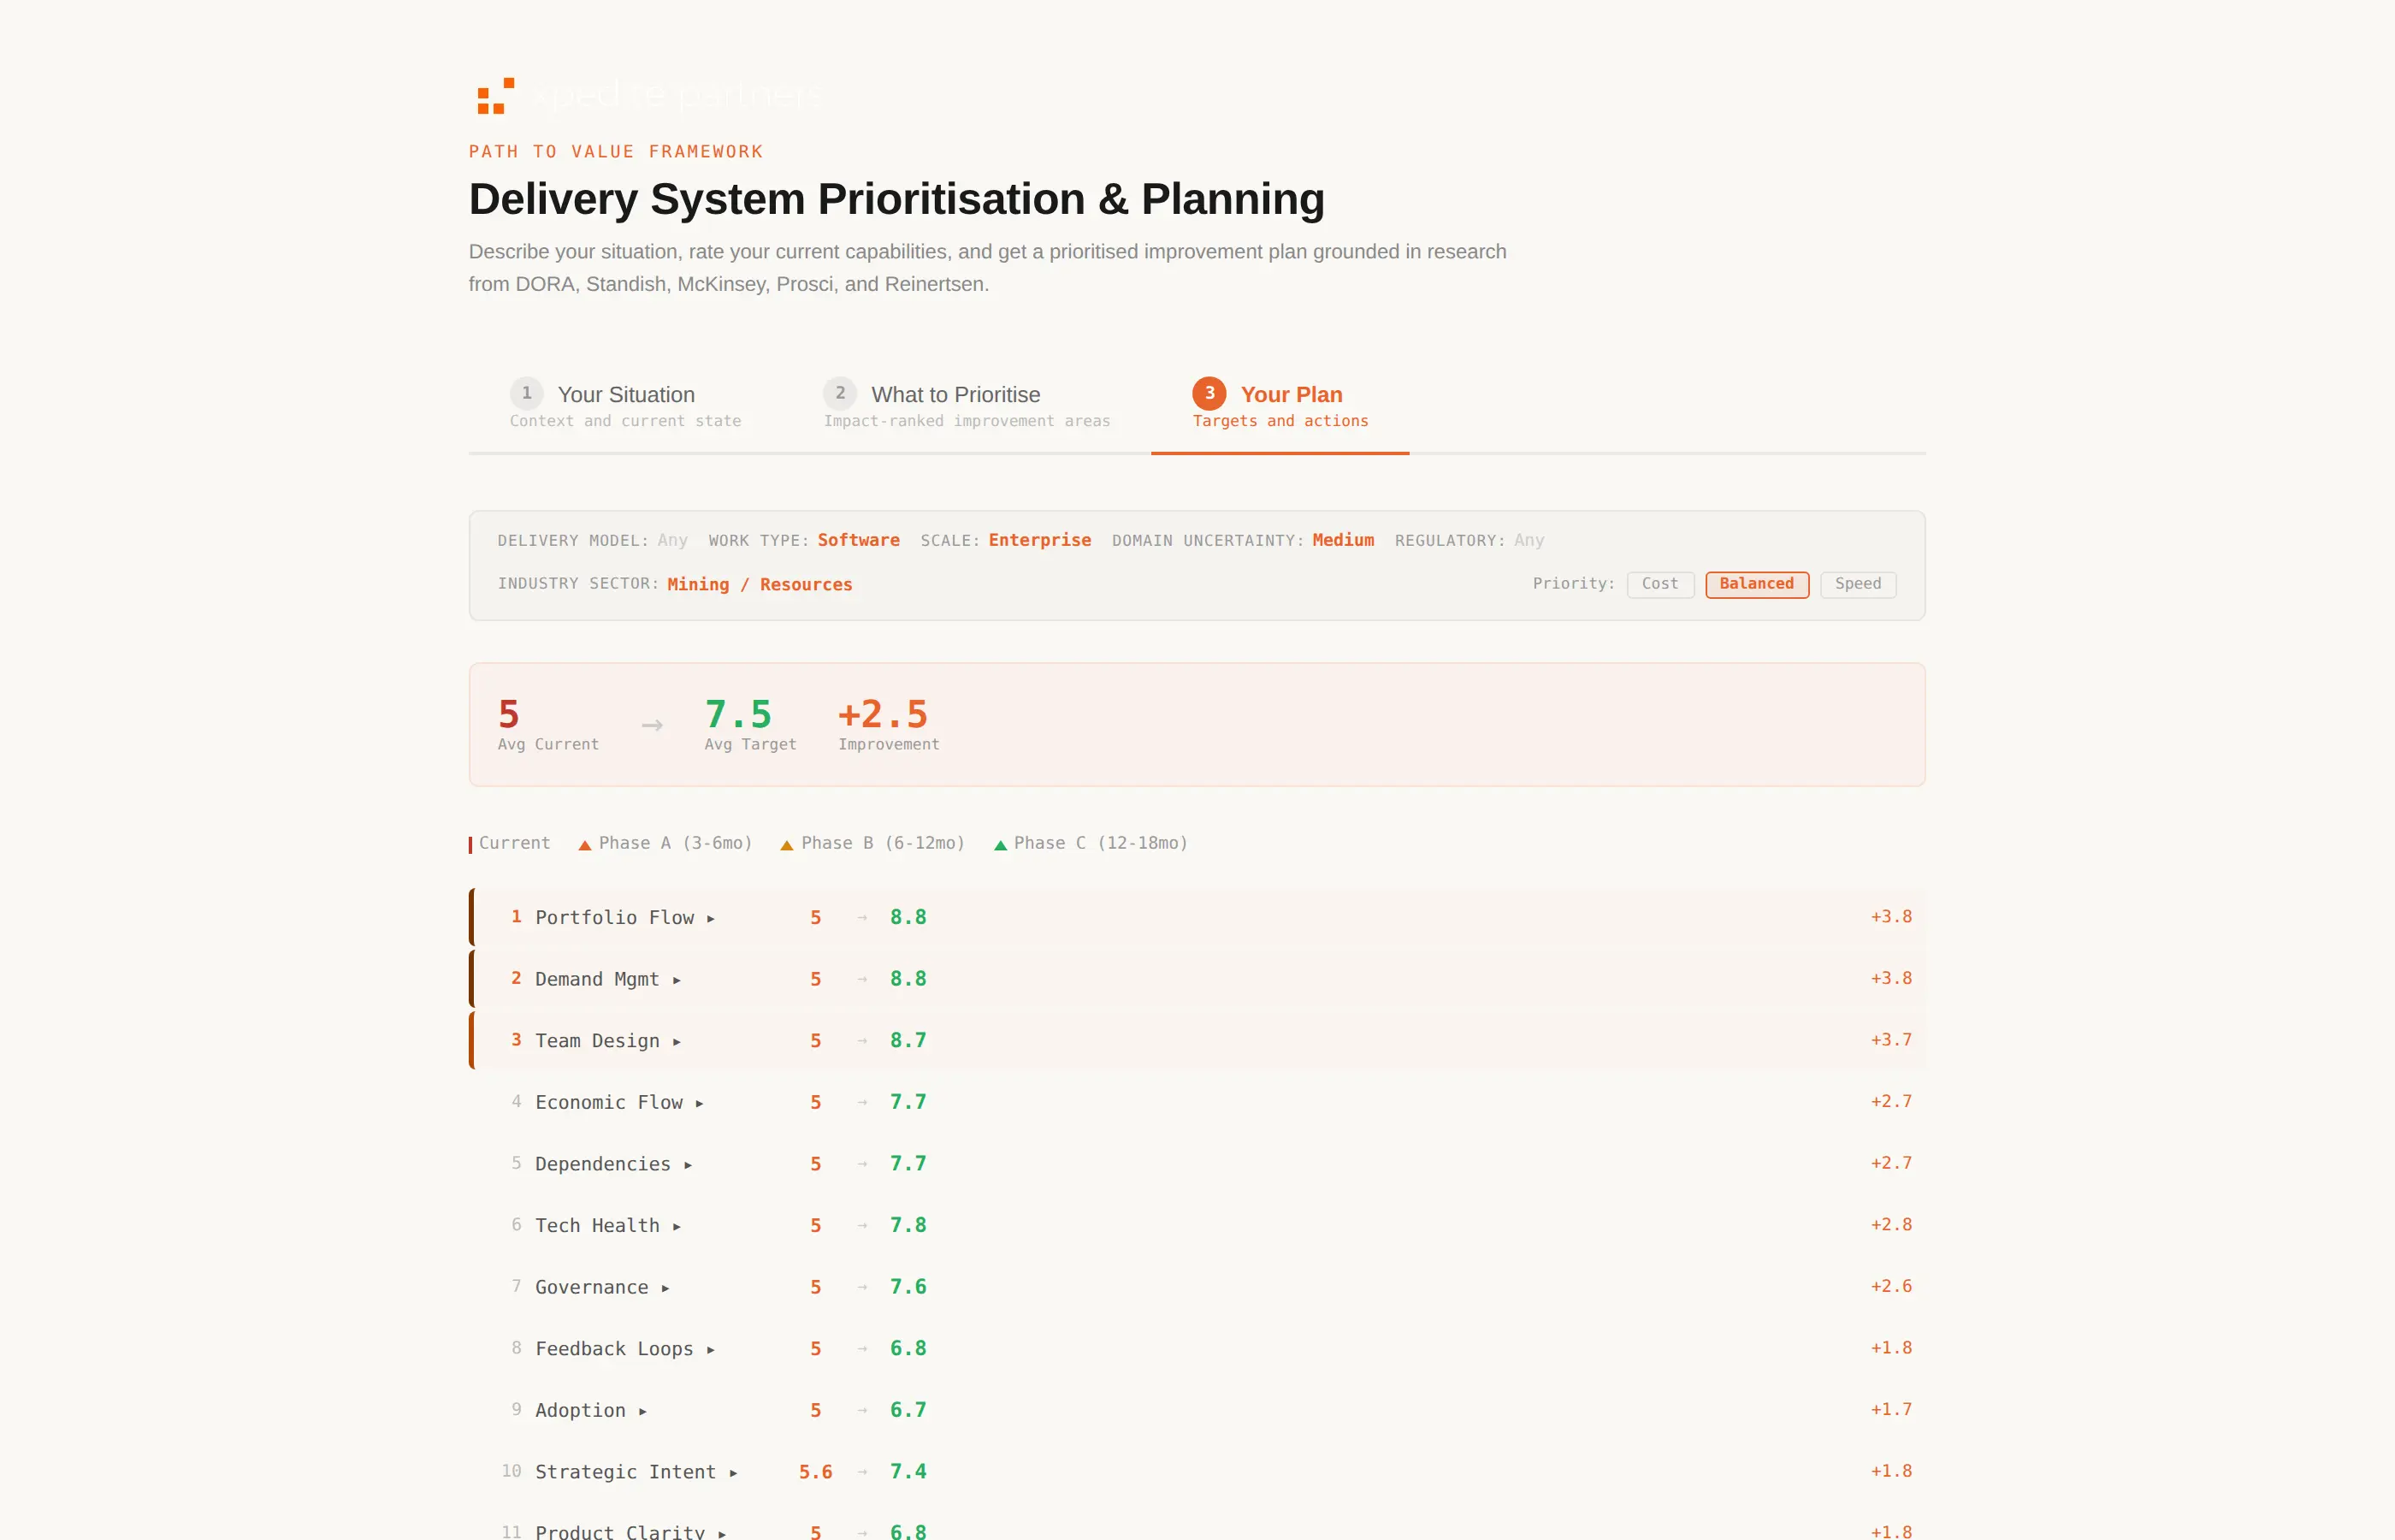Image resolution: width=2395 pixels, height=1540 pixels.
Task: Expand Demand Mgmt details
Action: (x=677, y=979)
